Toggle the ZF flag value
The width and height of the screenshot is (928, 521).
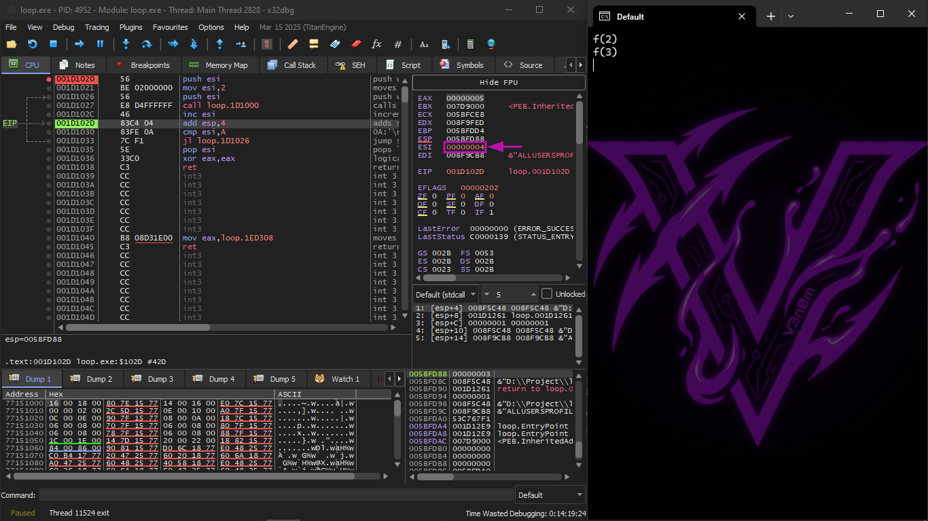pos(435,196)
